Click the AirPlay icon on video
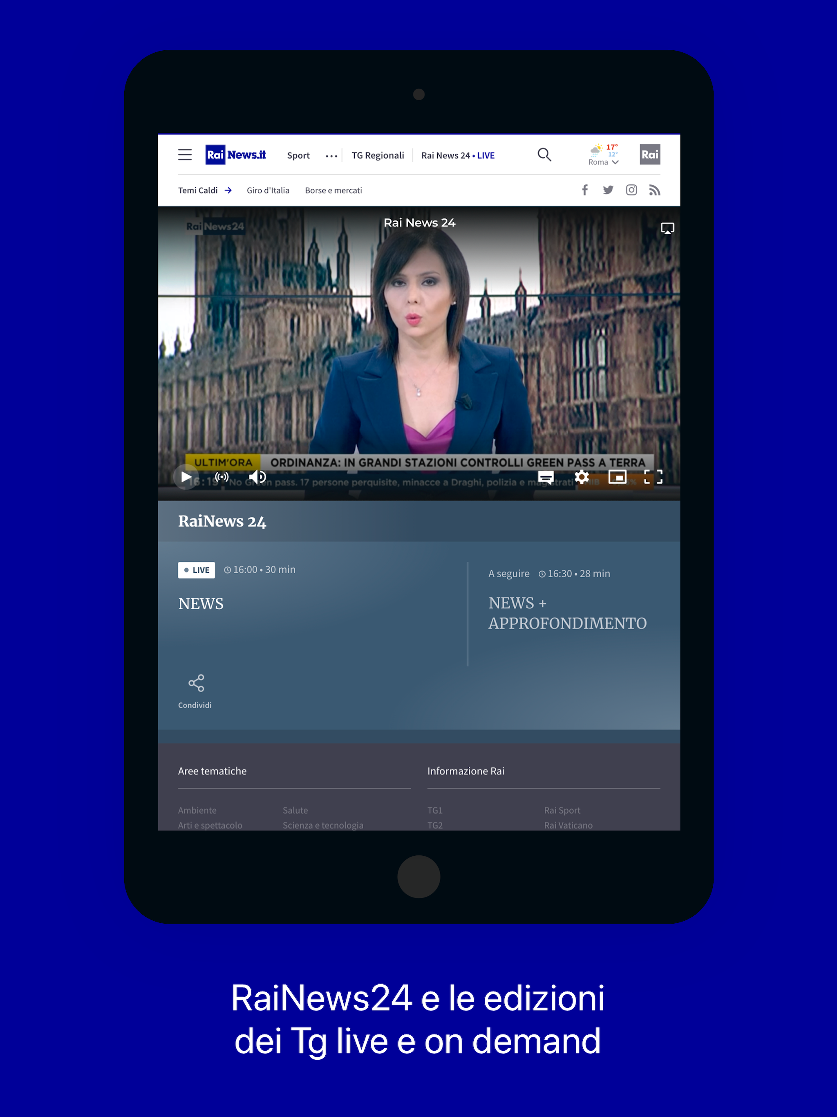Screen dimensions: 837x1117 667,229
